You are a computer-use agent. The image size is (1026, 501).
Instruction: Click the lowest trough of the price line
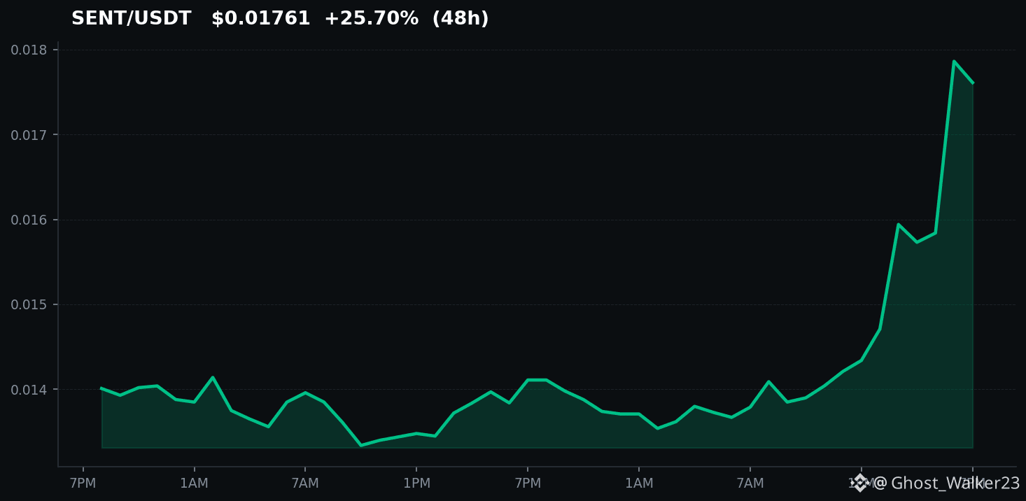360,445
